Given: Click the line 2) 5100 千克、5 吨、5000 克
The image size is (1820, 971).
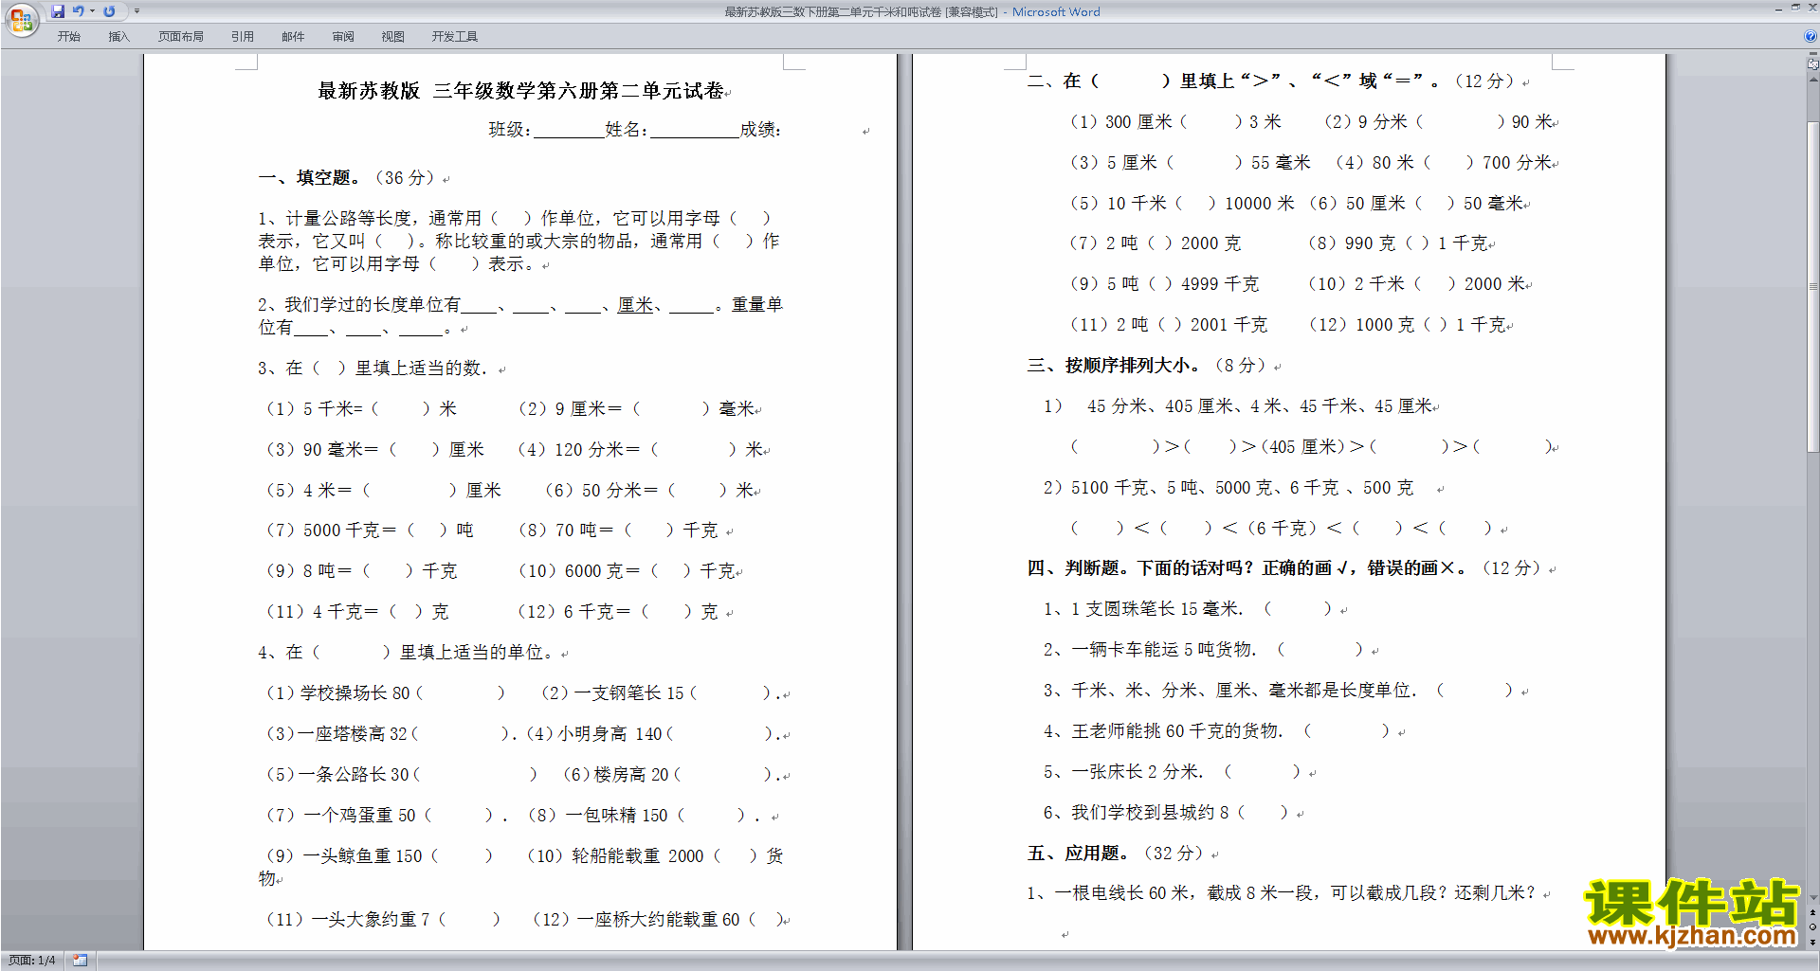Looking at the screenshot, I should 1228,488.
